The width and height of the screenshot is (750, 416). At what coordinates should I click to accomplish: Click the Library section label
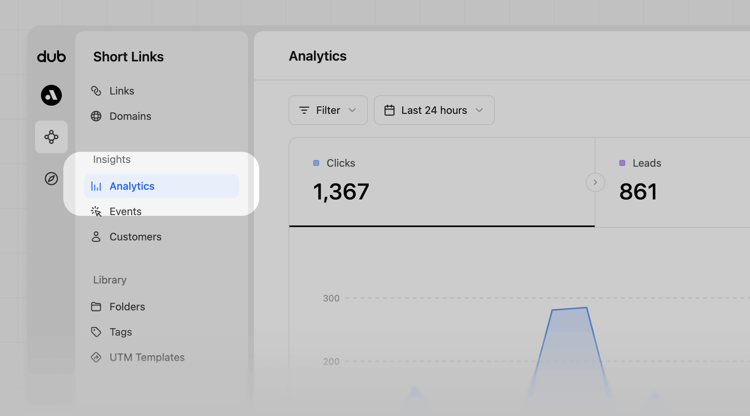coord(110,280)
